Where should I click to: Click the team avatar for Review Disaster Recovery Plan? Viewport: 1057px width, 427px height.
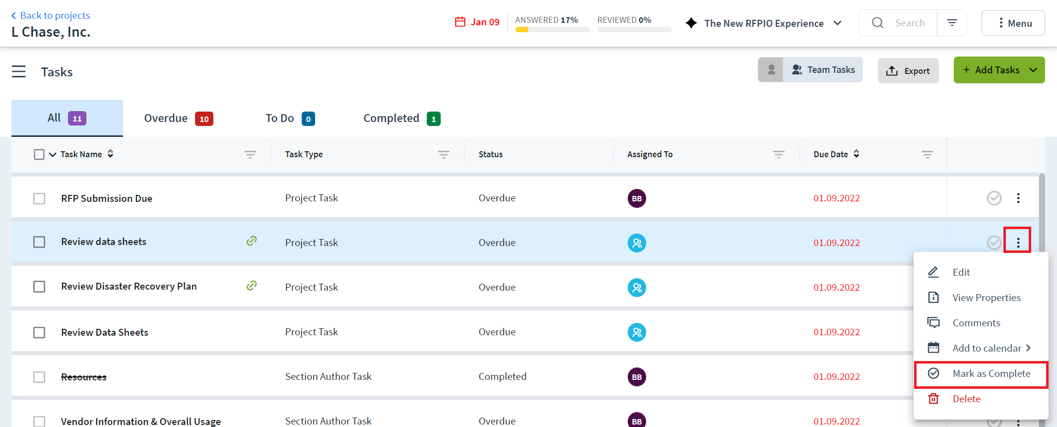pos(637,288)
